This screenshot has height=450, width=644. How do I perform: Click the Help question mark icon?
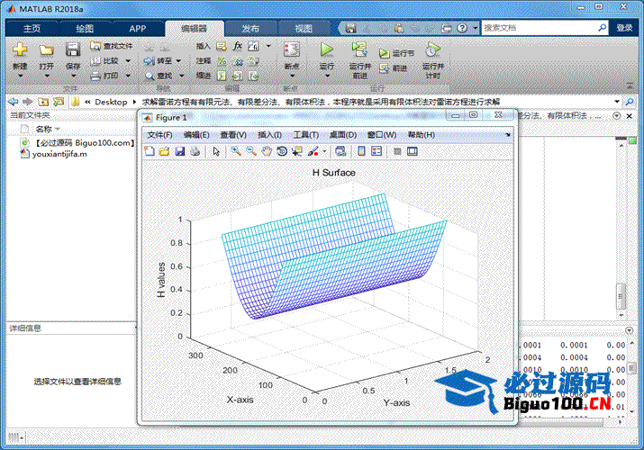(462, 28)
